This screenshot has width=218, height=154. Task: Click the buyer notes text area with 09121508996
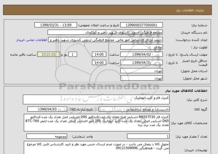pos(97,148)
